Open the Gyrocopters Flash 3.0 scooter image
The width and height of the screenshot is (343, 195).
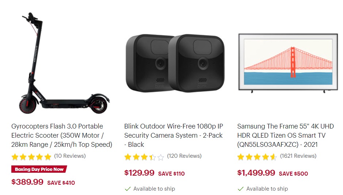tap(64, 63)
